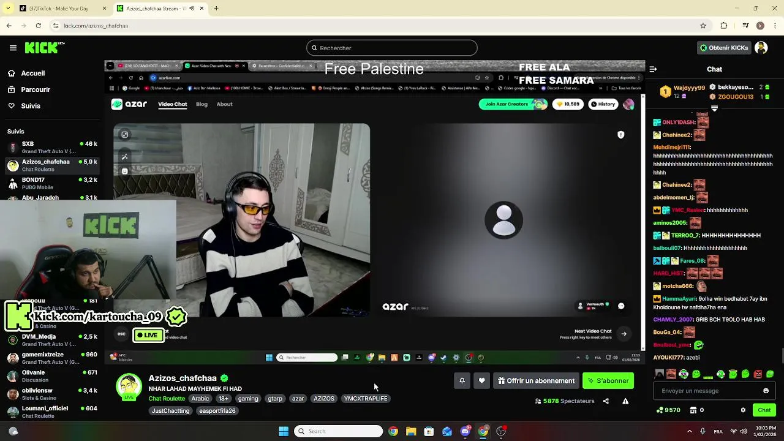The height and width of the screenshot is (441, 784).
Task: Select the 18+ tag
Action: pyautogui.click(x=224, y=398)
